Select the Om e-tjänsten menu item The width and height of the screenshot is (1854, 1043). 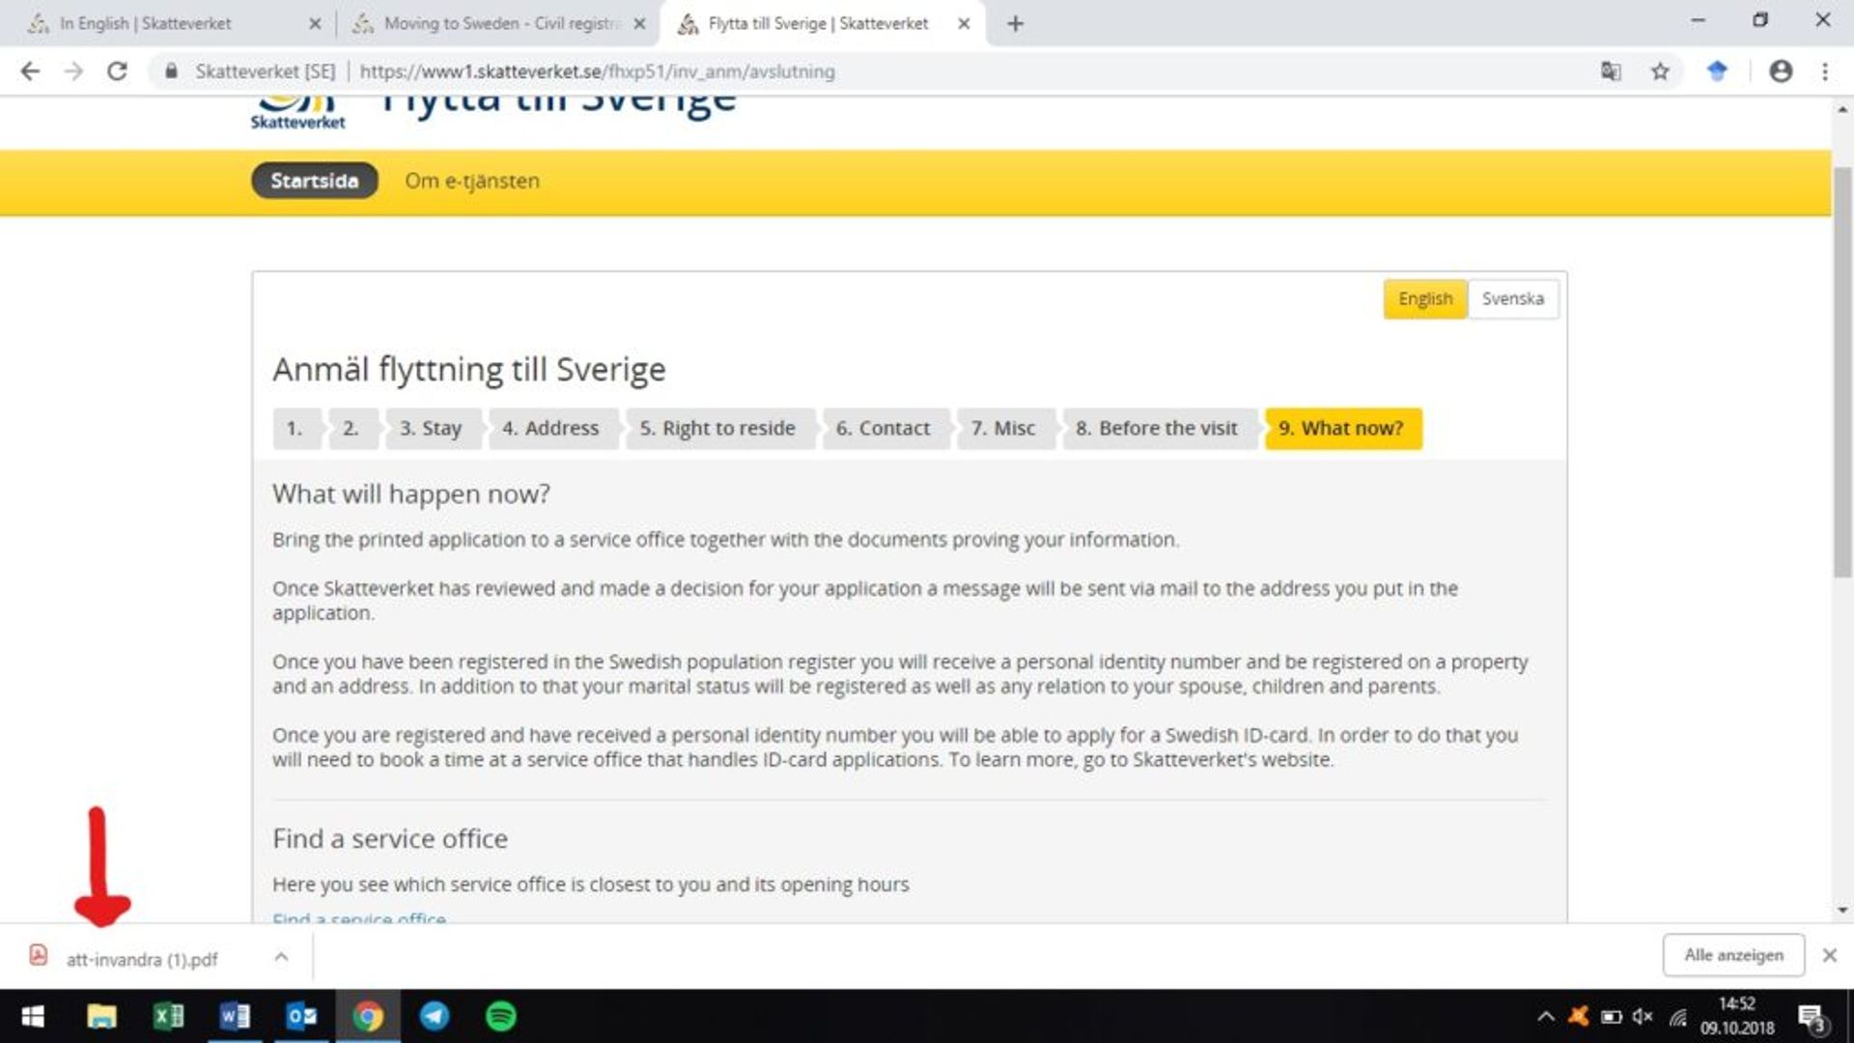[471, 180]
